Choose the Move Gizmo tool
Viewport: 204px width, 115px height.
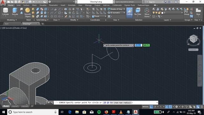(x=147, y=12)
